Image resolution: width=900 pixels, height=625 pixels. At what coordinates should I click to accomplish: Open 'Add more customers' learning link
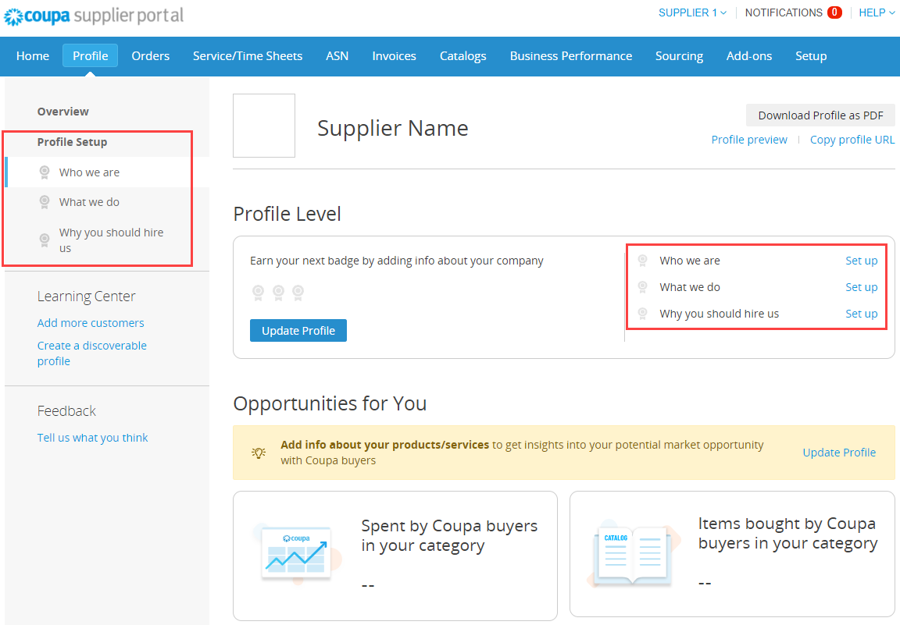[91, 323]
